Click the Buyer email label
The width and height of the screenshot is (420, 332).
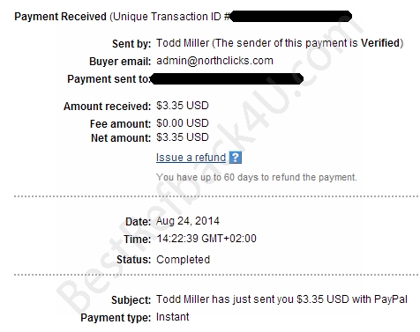point(120,62)
